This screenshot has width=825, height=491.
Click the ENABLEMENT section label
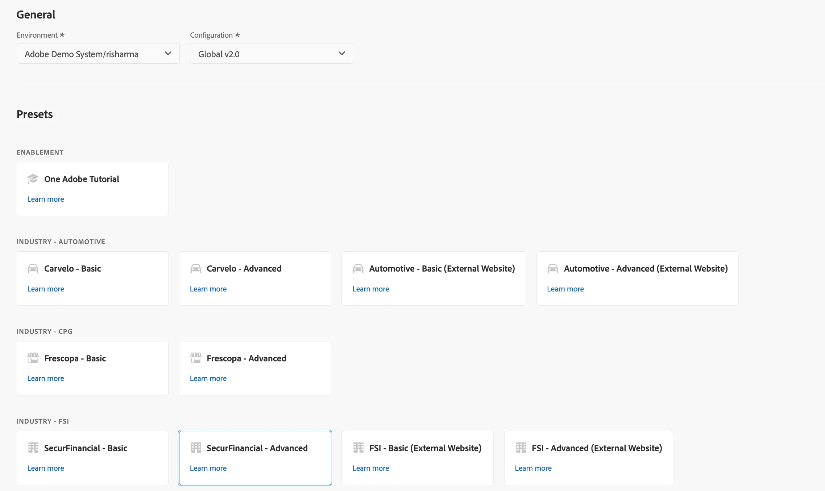(40, 152)
